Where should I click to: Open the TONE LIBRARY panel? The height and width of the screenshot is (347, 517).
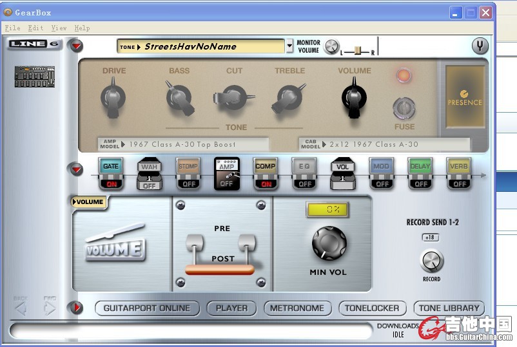tap(449, 308)
